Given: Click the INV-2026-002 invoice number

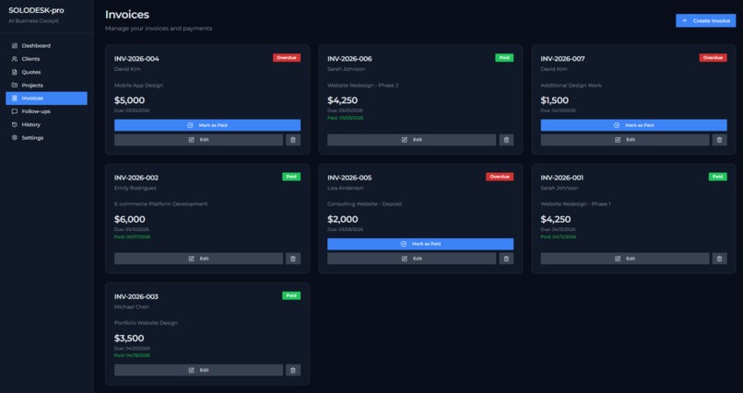Looking at the screenshot, I should coord(136,178).
